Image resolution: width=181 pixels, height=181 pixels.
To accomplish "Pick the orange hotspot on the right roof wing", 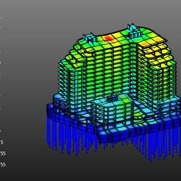I will 144,43.
